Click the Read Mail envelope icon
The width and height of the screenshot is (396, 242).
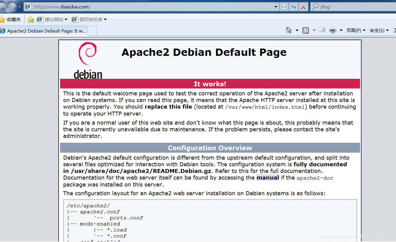point(322,30)
